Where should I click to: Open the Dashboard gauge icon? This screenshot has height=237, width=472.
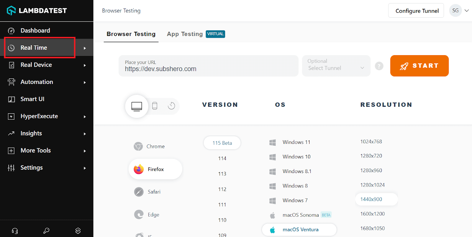coord(11,31)
